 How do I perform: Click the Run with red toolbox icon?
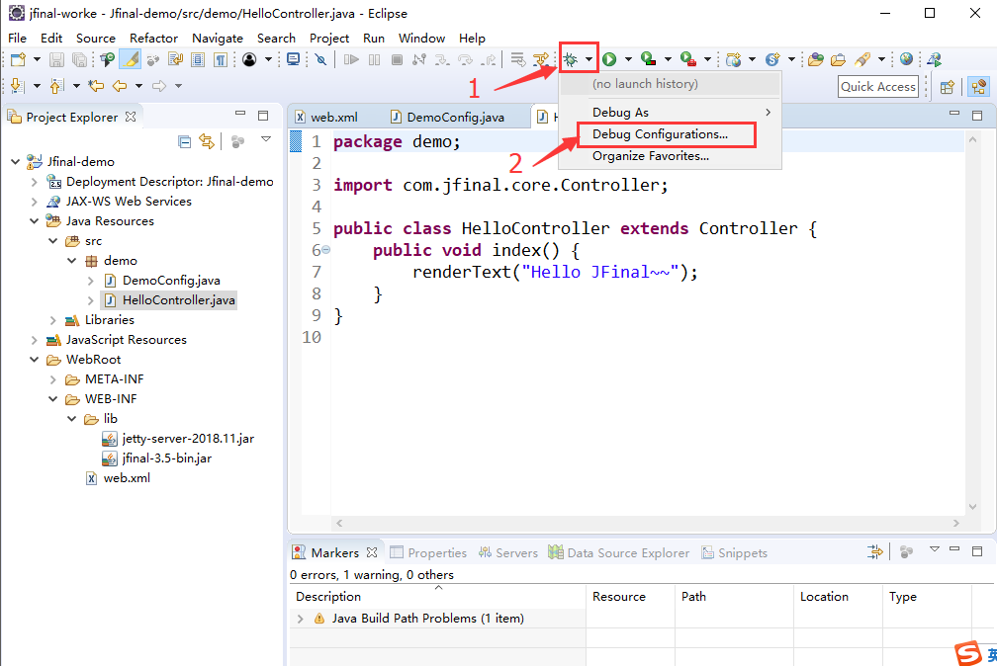[x=687, y=59]
